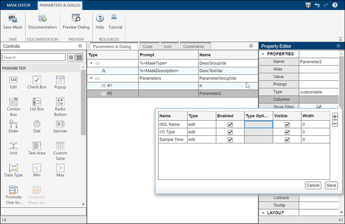Open the Property Editor panel options menu
The width and height of the screenshot is (345, 224).
pyautogui.click(x=338, y=46)
